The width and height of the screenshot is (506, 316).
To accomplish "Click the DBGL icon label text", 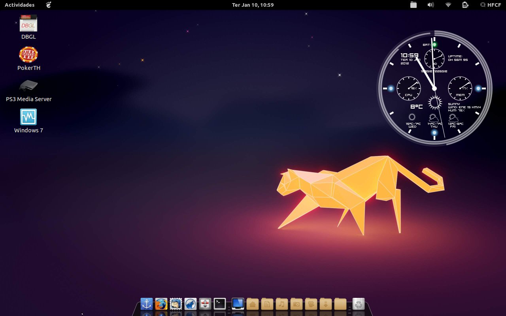I will [28, 37].
